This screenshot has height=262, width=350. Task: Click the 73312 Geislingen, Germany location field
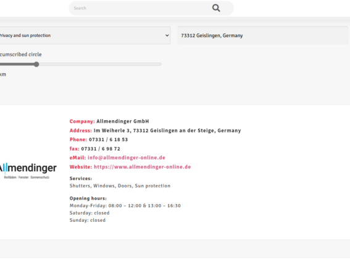click(263, 36)
